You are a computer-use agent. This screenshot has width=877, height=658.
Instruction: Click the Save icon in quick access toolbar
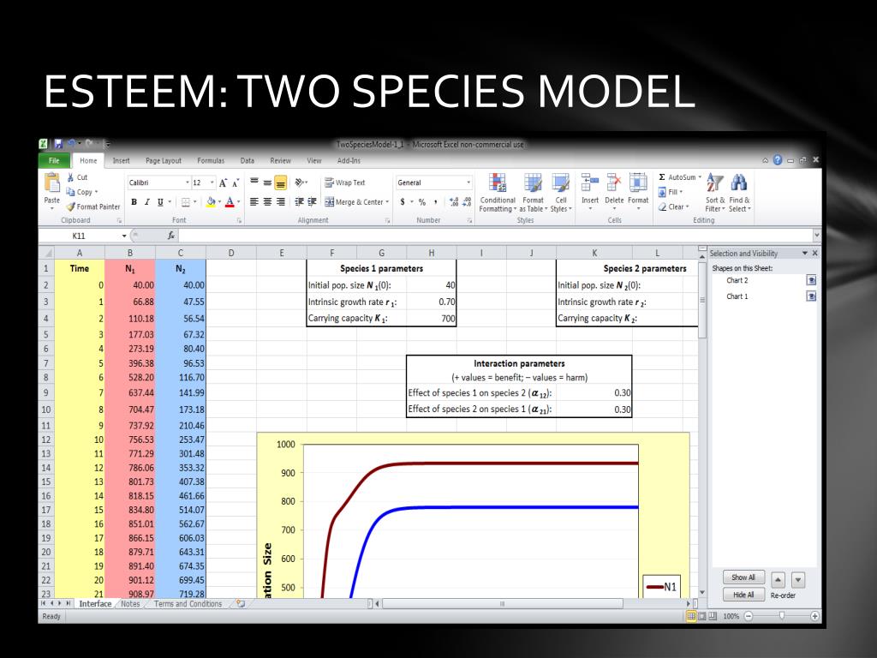pyautogui.click(x=58, y=144)
